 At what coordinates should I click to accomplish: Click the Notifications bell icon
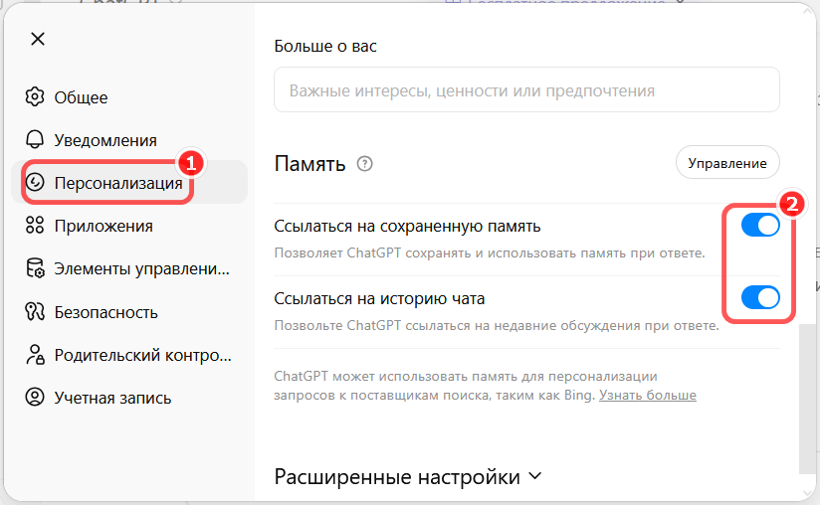(x=36, y=140)
